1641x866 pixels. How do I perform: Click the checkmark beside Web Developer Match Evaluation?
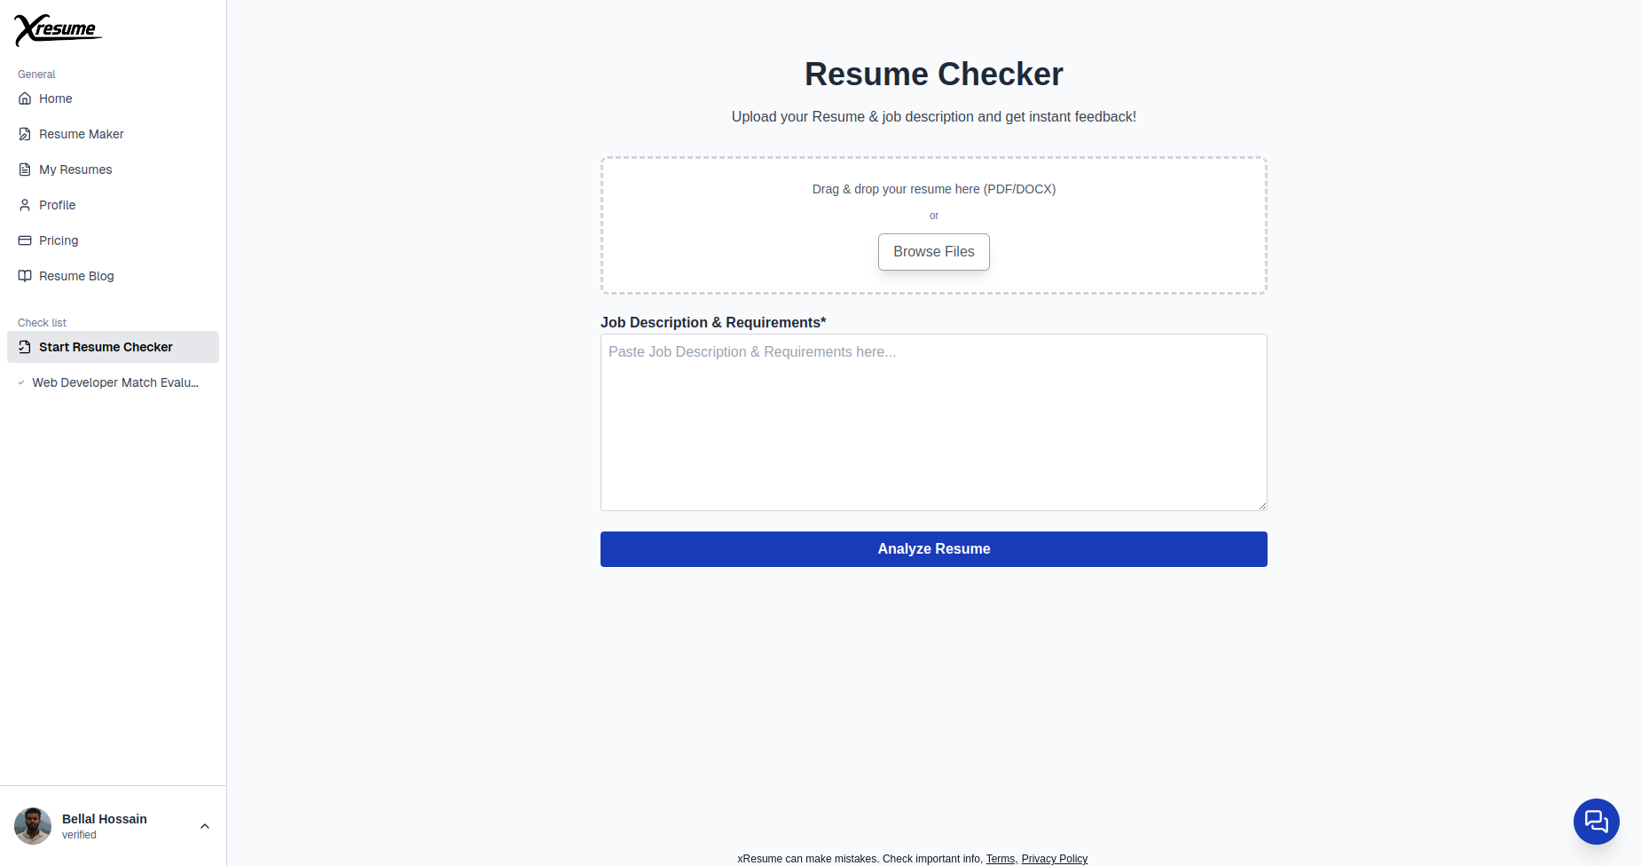point(20,382)
